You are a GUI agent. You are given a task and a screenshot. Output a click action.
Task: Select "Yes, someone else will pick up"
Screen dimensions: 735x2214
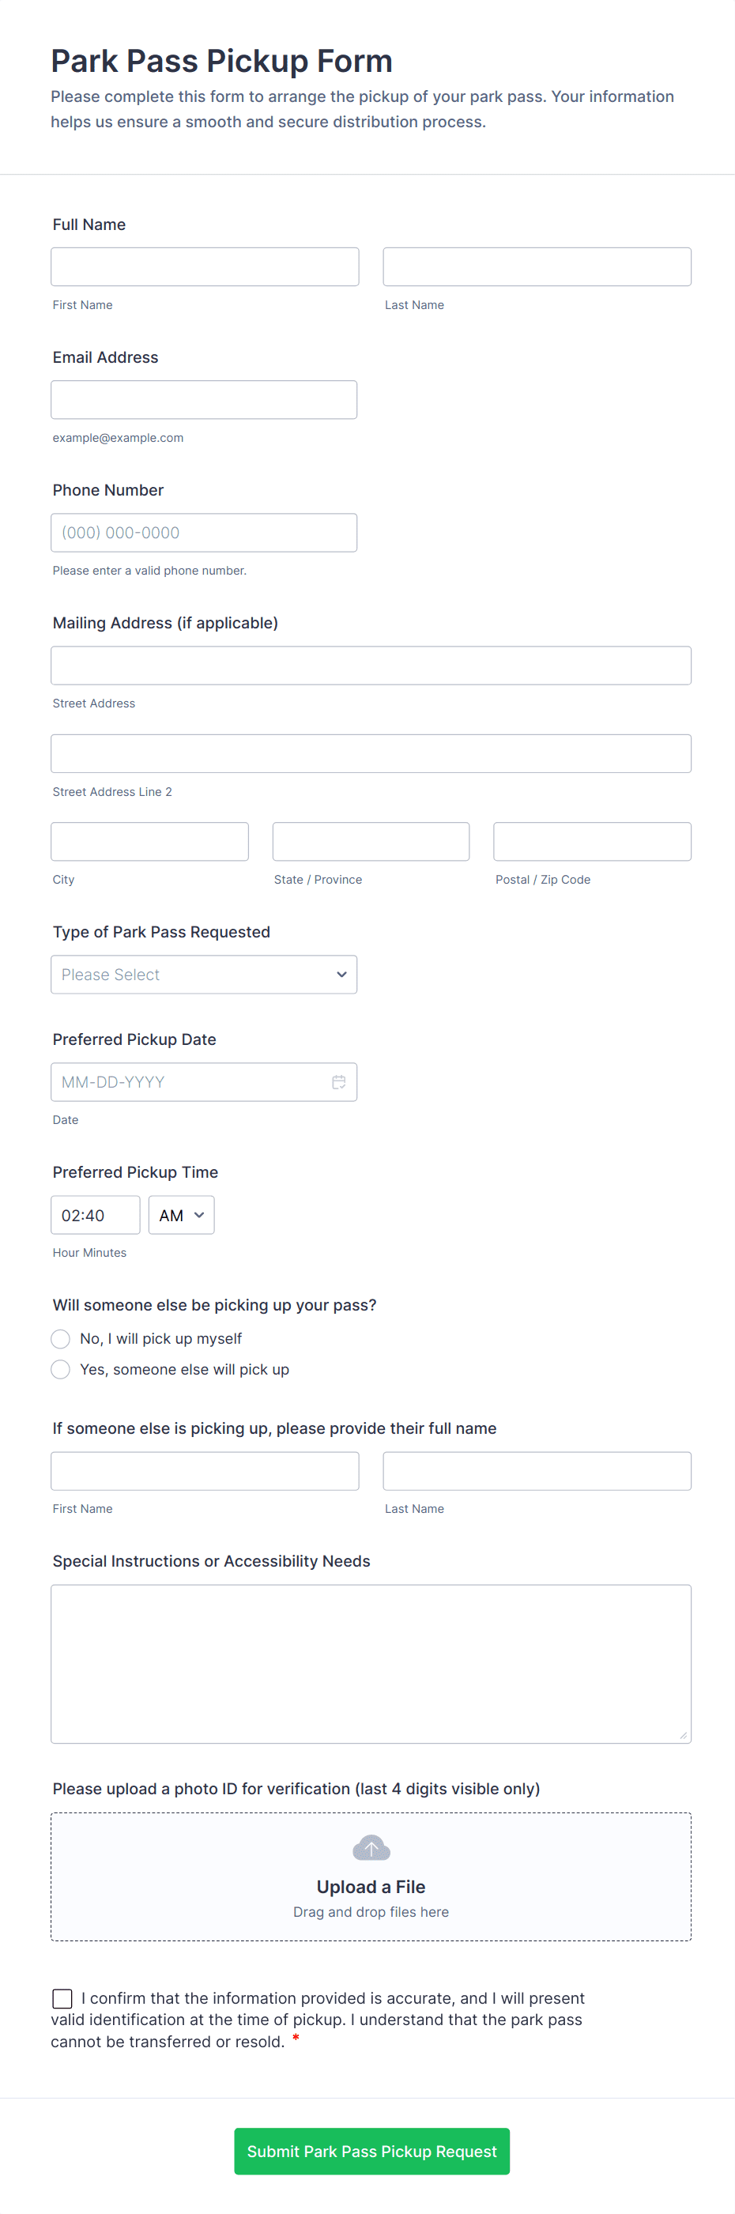coord(61,1369)
